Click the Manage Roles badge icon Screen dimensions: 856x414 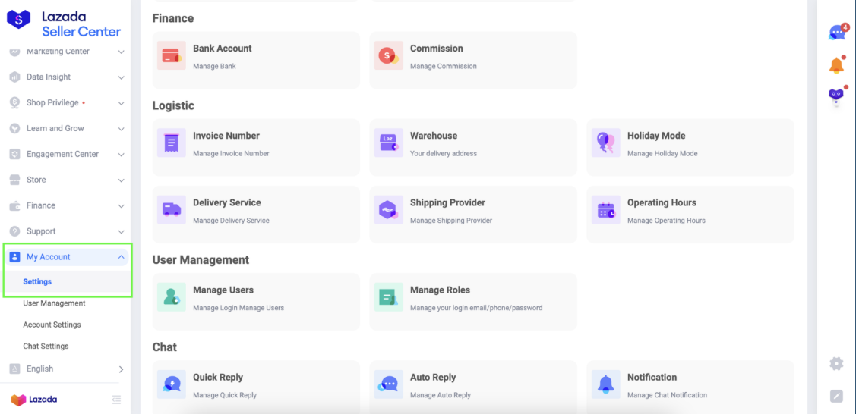click(x=388, y=297)
